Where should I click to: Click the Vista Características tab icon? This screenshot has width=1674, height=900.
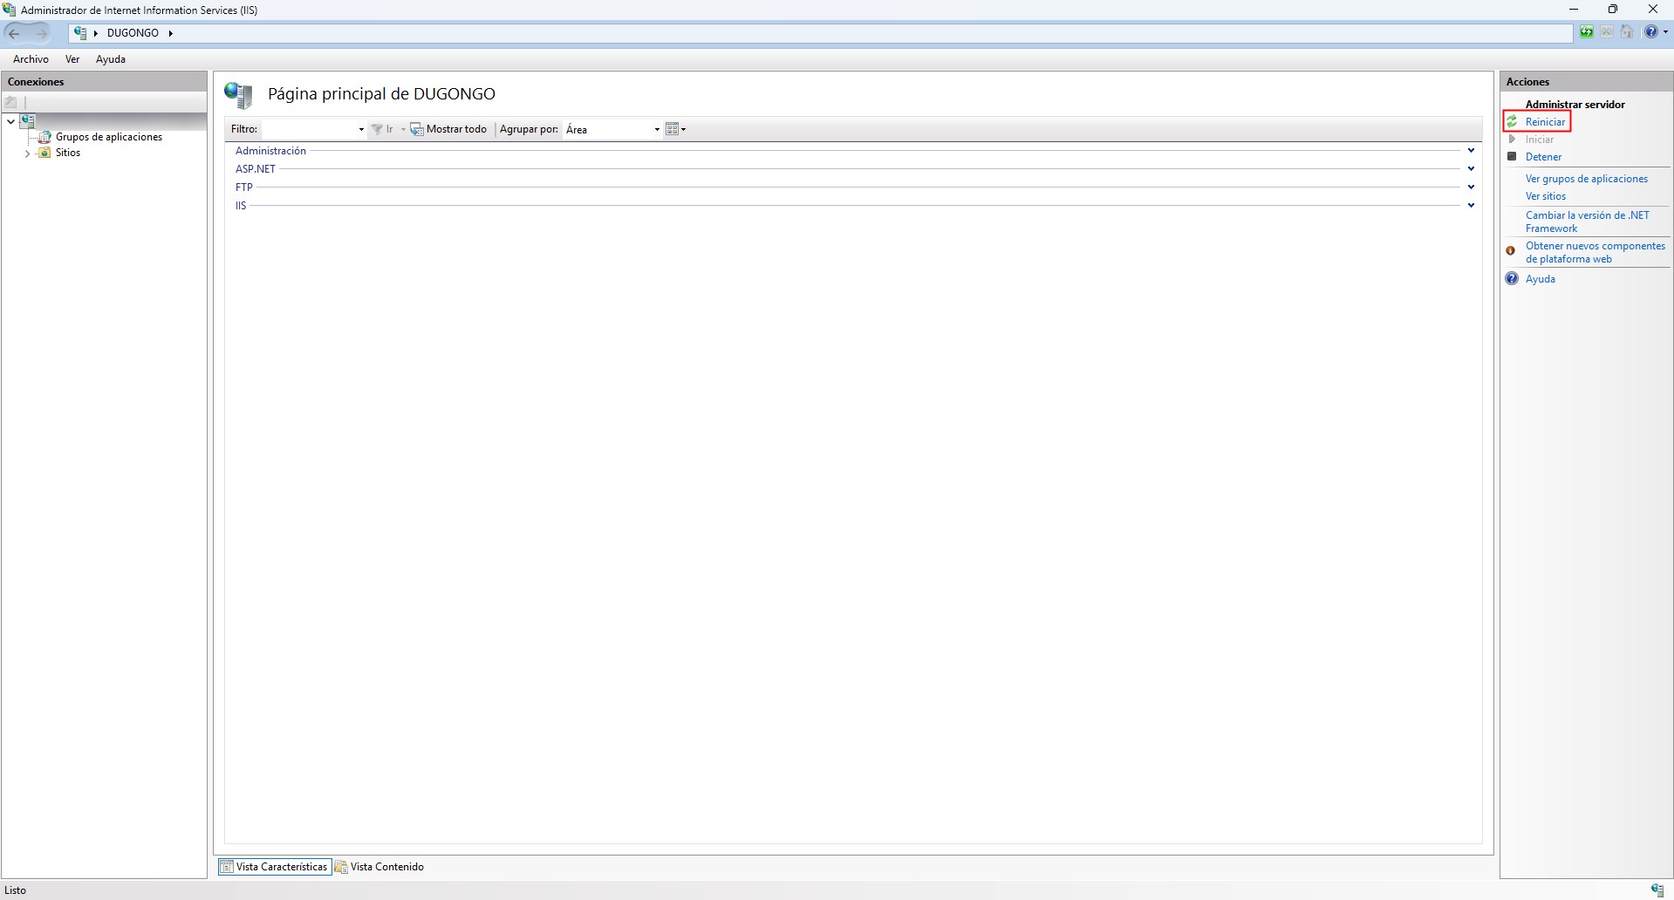(x=227, y=867)
